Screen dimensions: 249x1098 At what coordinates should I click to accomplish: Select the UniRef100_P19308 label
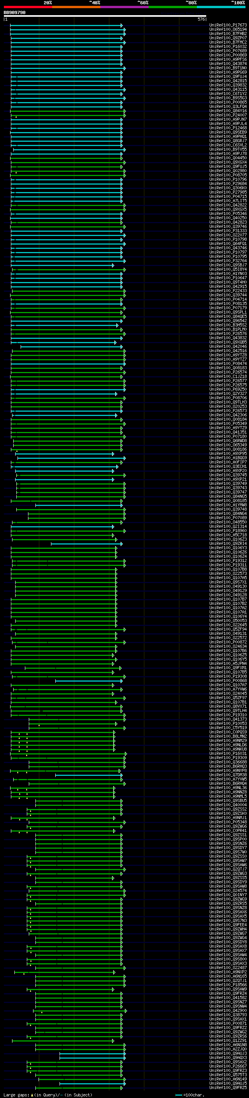[x=228, y=677]
